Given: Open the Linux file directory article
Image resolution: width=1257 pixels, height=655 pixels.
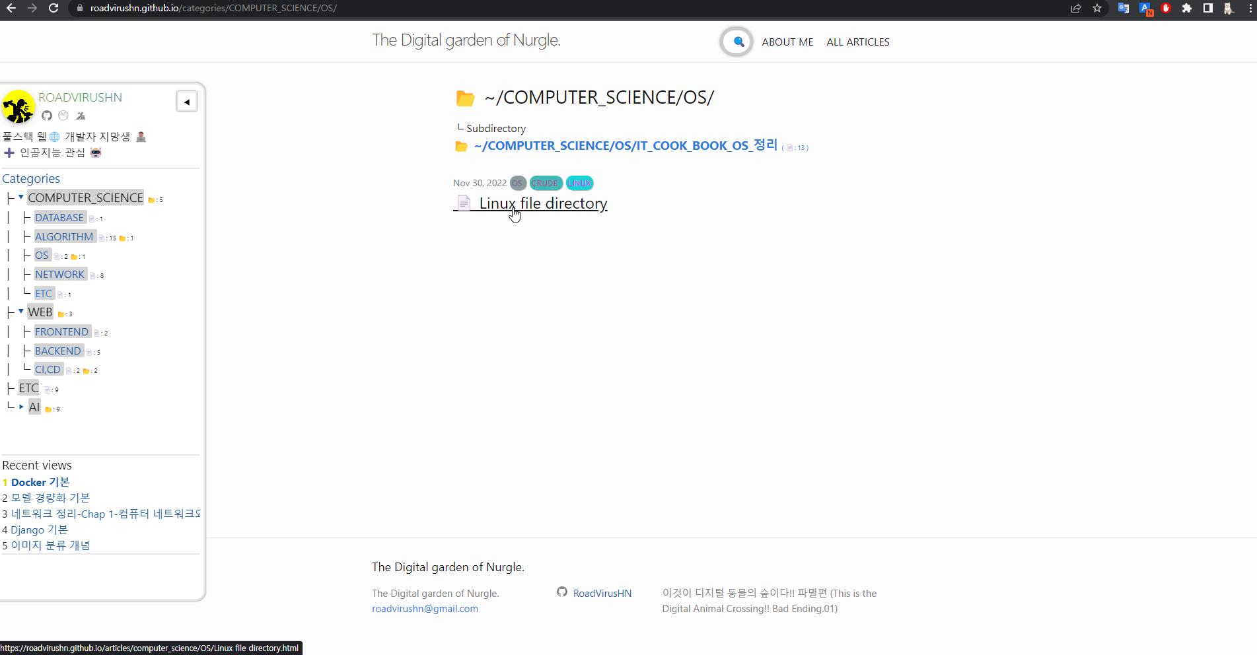Looking at the screenshot, I should pos(542,203).
